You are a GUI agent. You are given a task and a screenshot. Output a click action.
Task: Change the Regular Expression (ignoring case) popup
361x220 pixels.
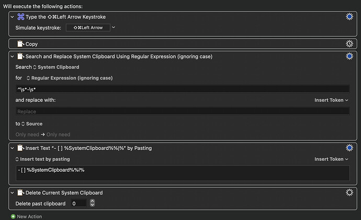(70, 78)
